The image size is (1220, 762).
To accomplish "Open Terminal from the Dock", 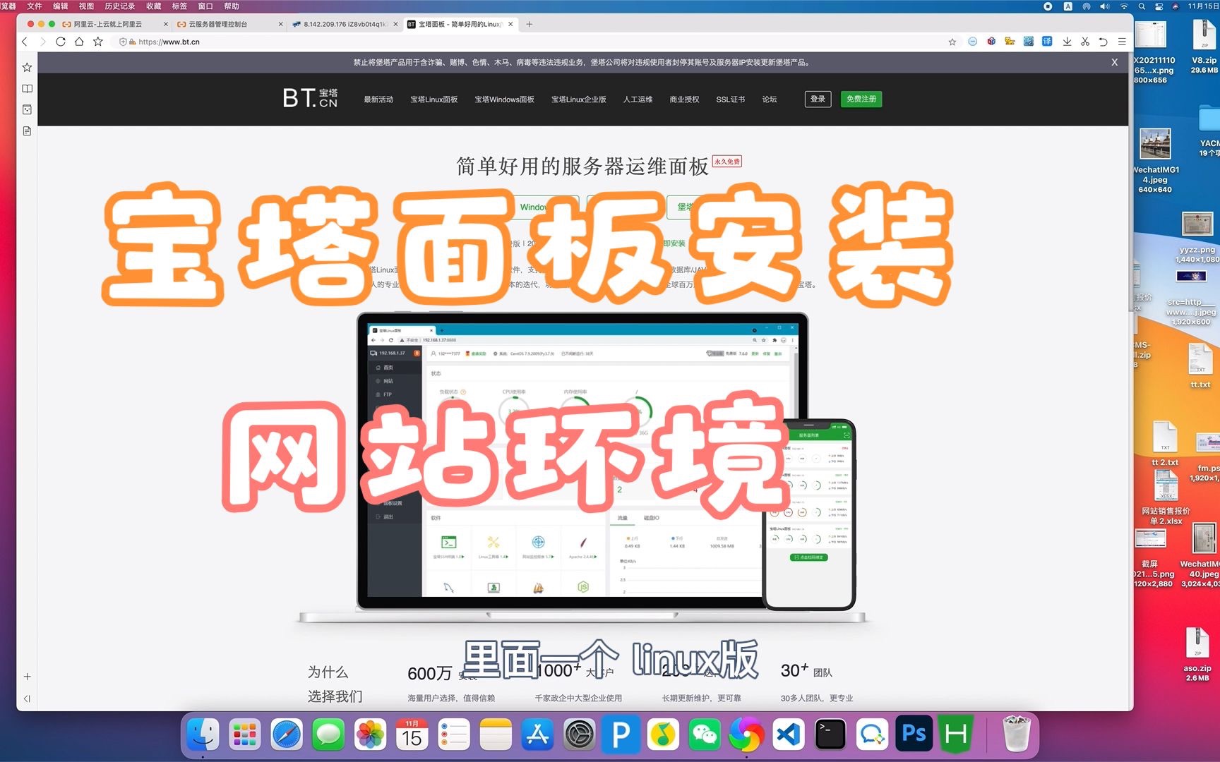I will coord(830,734).
